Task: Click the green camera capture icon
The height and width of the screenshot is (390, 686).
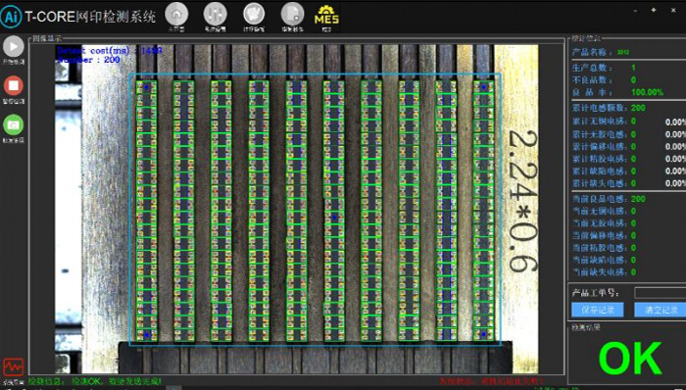Action: pyautogui.click(x=14, y=125)
